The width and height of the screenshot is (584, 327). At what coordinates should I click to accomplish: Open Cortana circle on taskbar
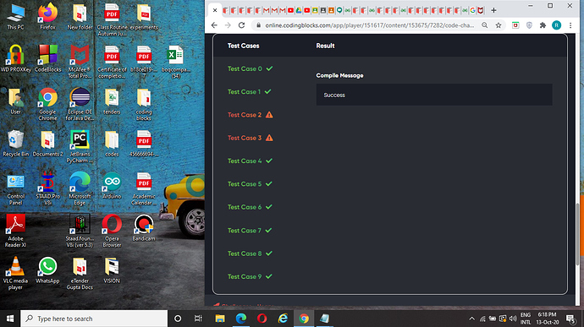tap(178, 319)
